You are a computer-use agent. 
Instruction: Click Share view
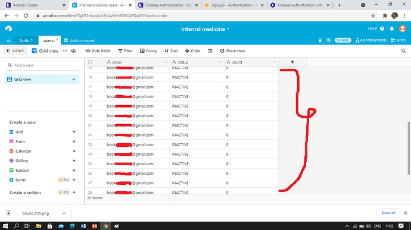(232, 51)
